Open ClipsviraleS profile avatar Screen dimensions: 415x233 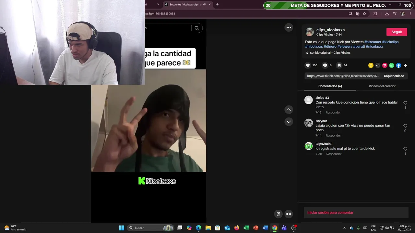[308, 146]
